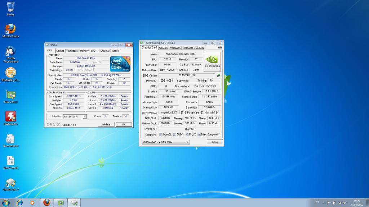Open the Lixeira recycle bin icon
Screen dimensions: 369x207
[10, 9]
